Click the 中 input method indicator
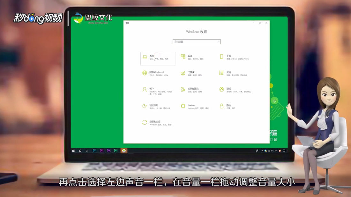 [276, 151]
